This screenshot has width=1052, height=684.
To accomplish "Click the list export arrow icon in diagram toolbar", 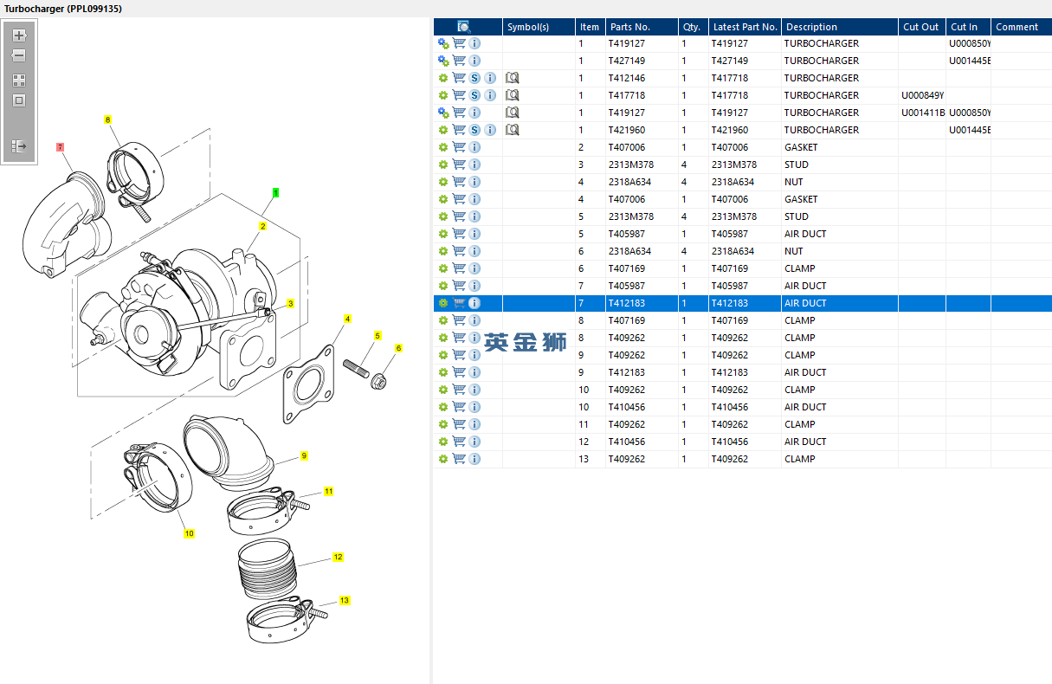I will click(x=19, y=146).
